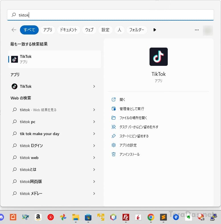Click the blue circular pin taskbar icon
This screenshot has height=224, width=221.
176,217
